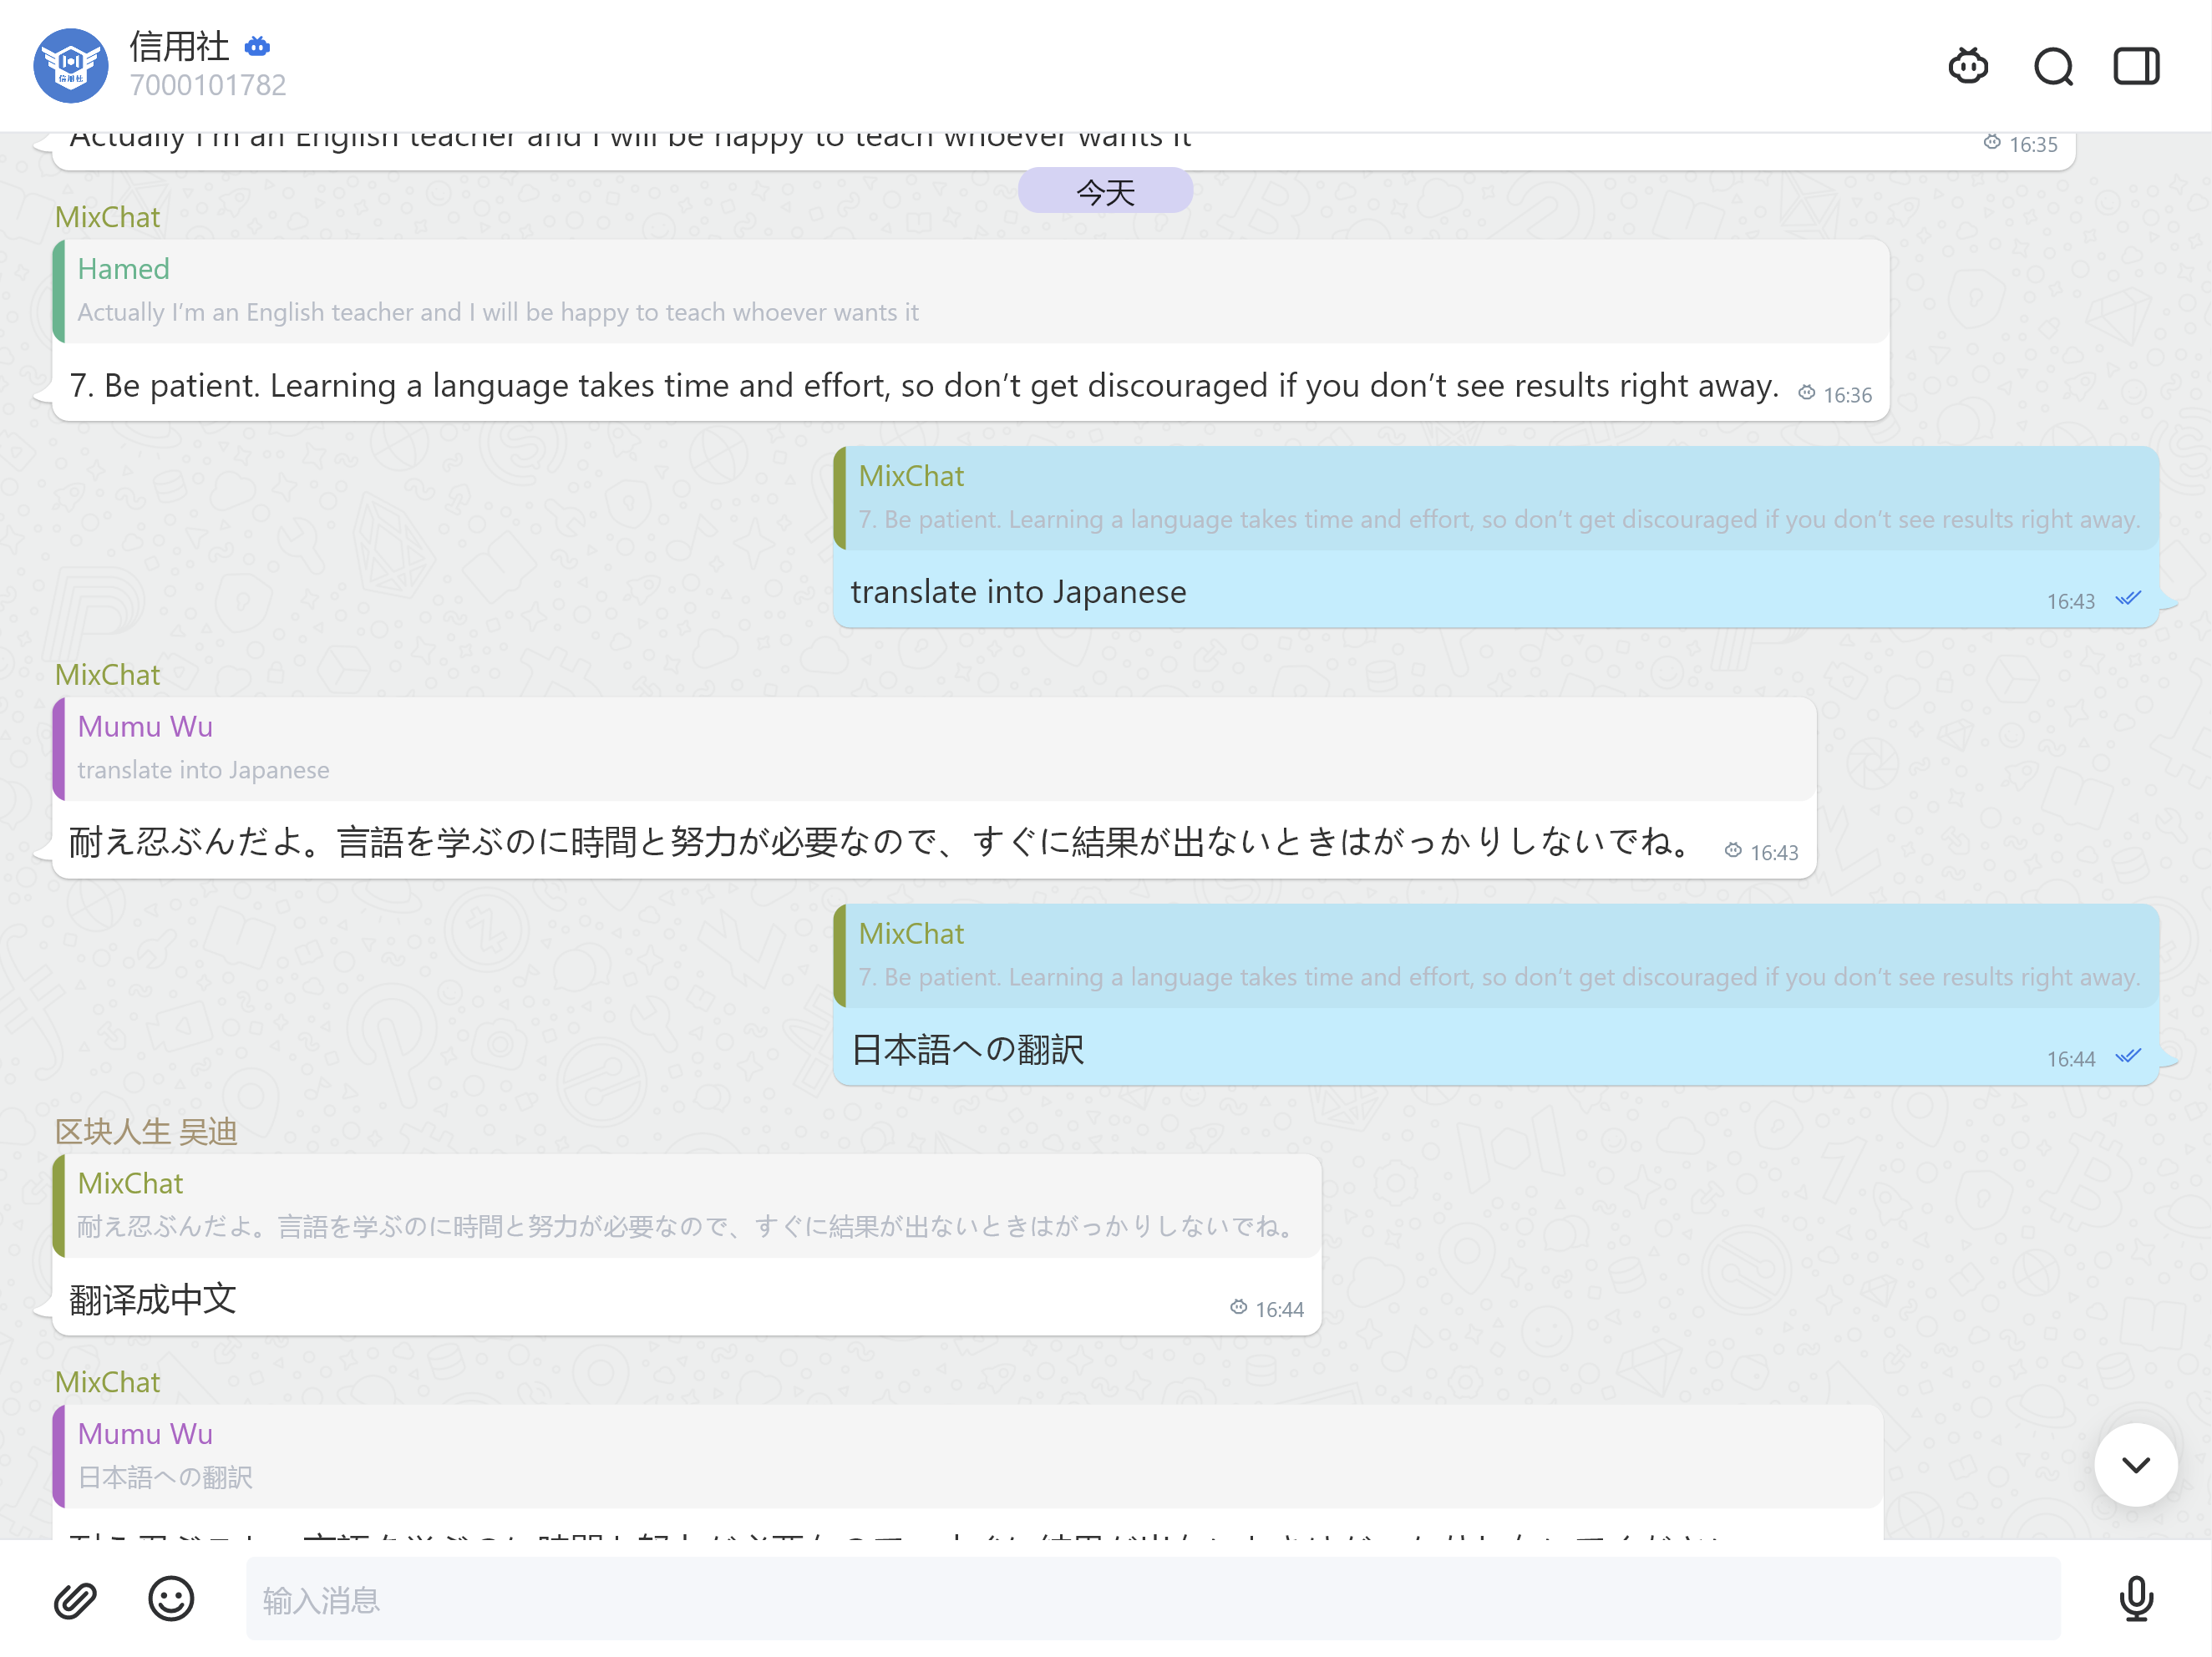2212x1657 pixels.
Task: Open the bot assistant icon in header
Action: pyautogui.click(x=1967, y=66)
